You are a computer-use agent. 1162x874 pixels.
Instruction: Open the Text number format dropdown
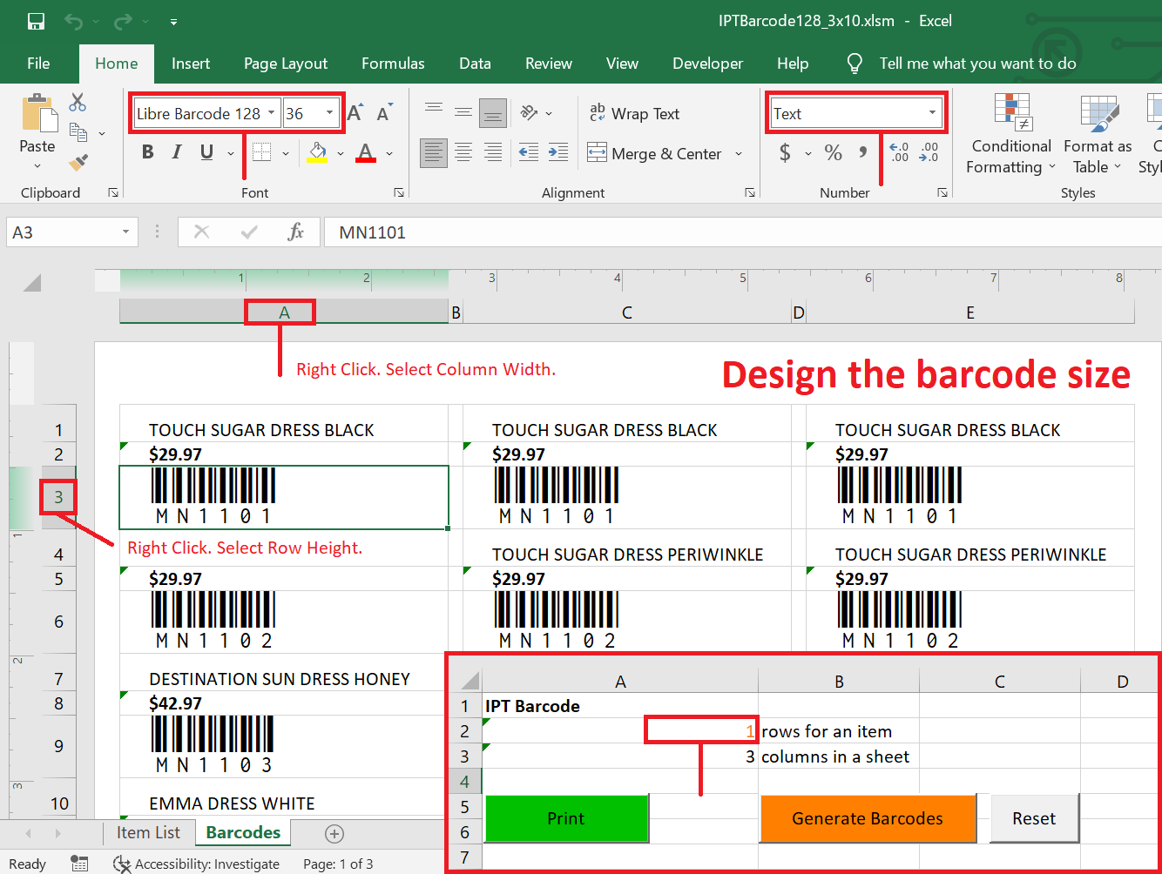[x=933, y=113]
